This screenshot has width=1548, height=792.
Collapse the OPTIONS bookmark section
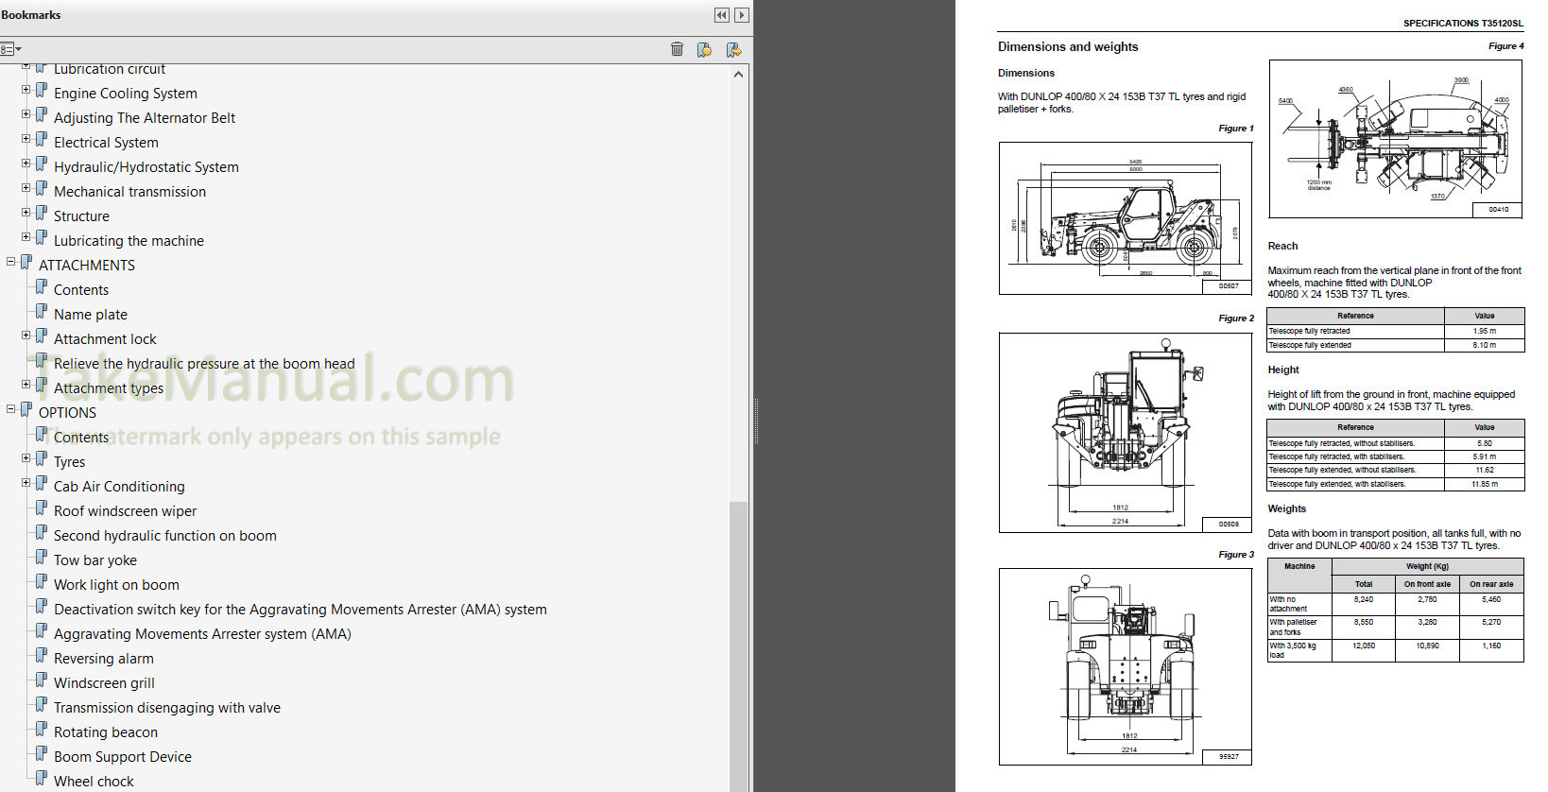tap(11, 409)
